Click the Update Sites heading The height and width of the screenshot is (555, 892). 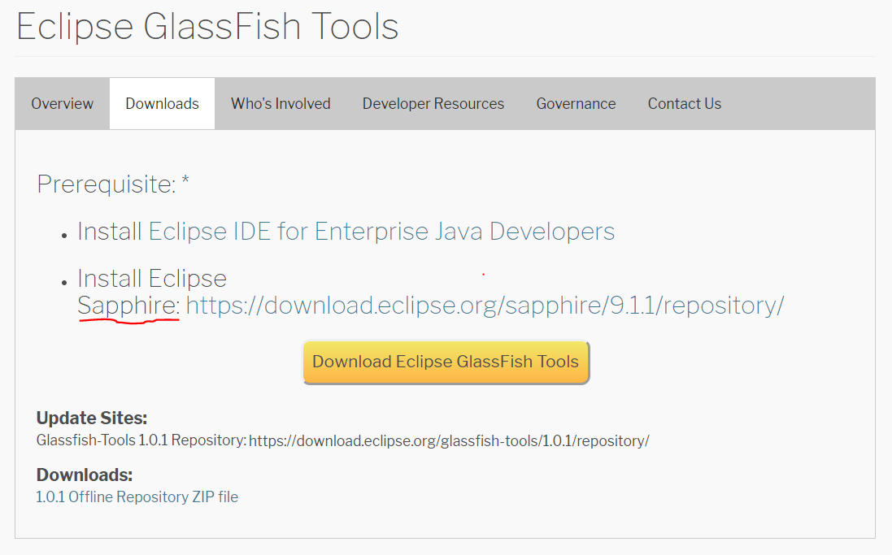[x=92, y=418]
